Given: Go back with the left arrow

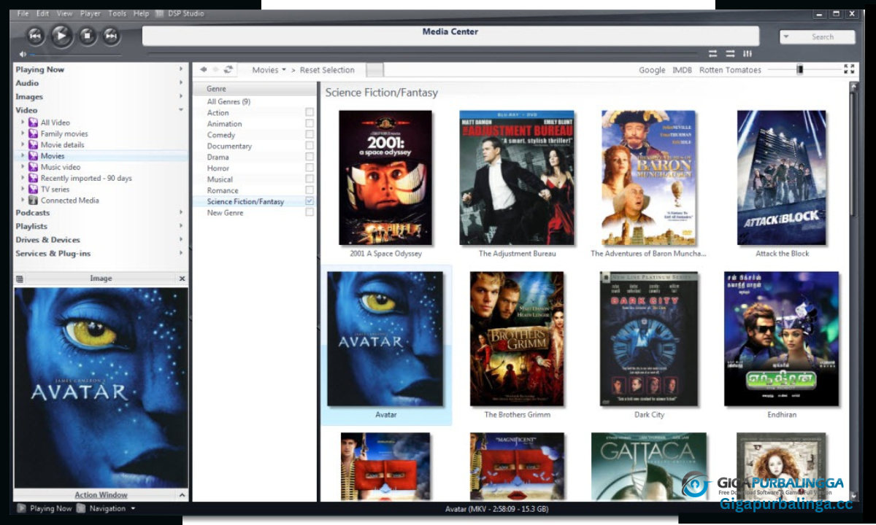Looking at the screenshot, I should 204,69.
